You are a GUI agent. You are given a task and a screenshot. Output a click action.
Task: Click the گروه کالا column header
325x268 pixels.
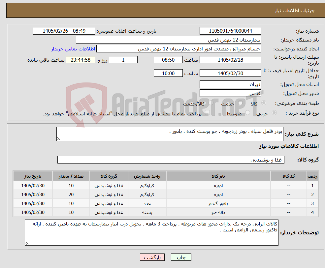pyautogui.click(x=109, y=176)
